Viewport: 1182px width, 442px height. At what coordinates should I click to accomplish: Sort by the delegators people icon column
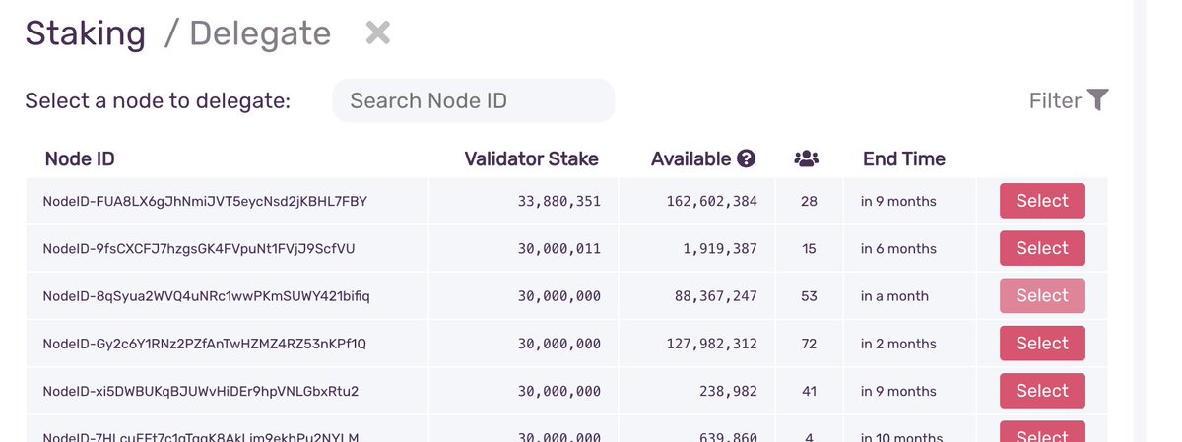point(807,158)
